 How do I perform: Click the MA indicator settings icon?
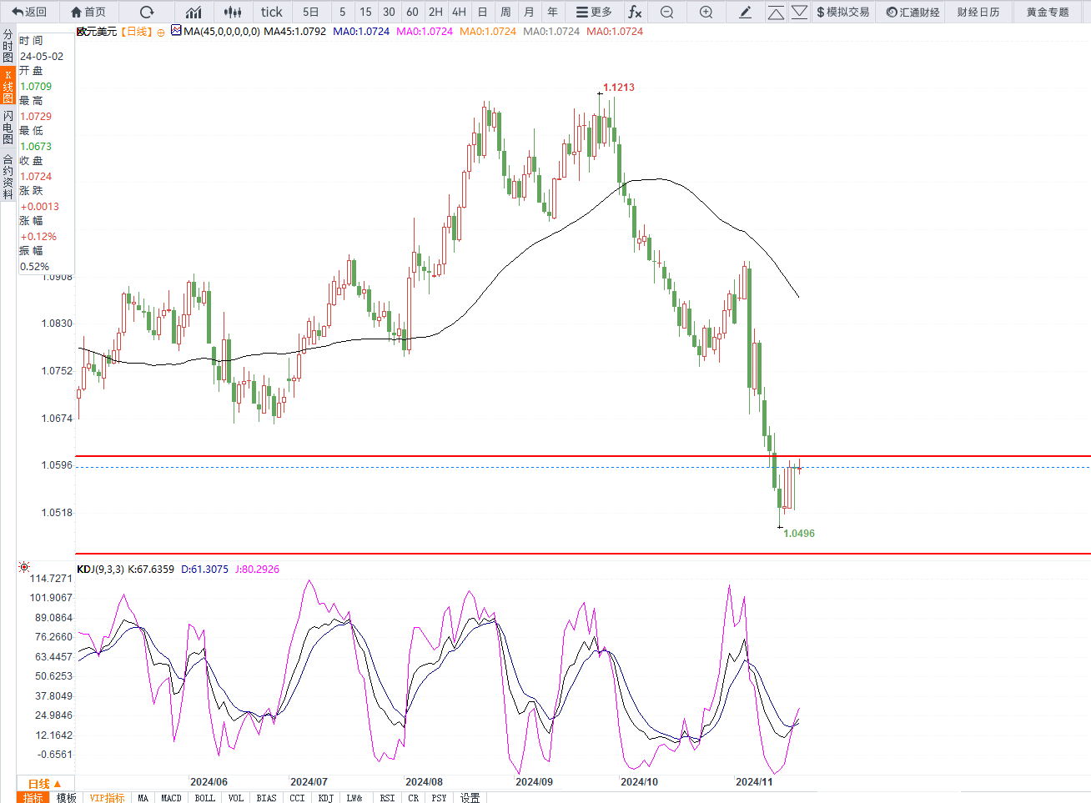point(176,30)
